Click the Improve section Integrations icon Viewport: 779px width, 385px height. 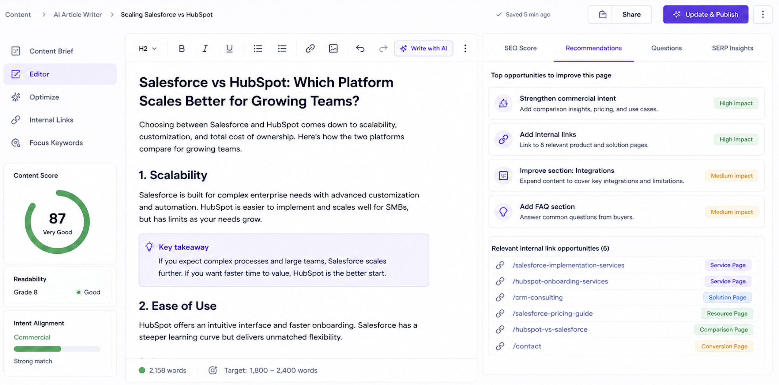pos(503,175)
